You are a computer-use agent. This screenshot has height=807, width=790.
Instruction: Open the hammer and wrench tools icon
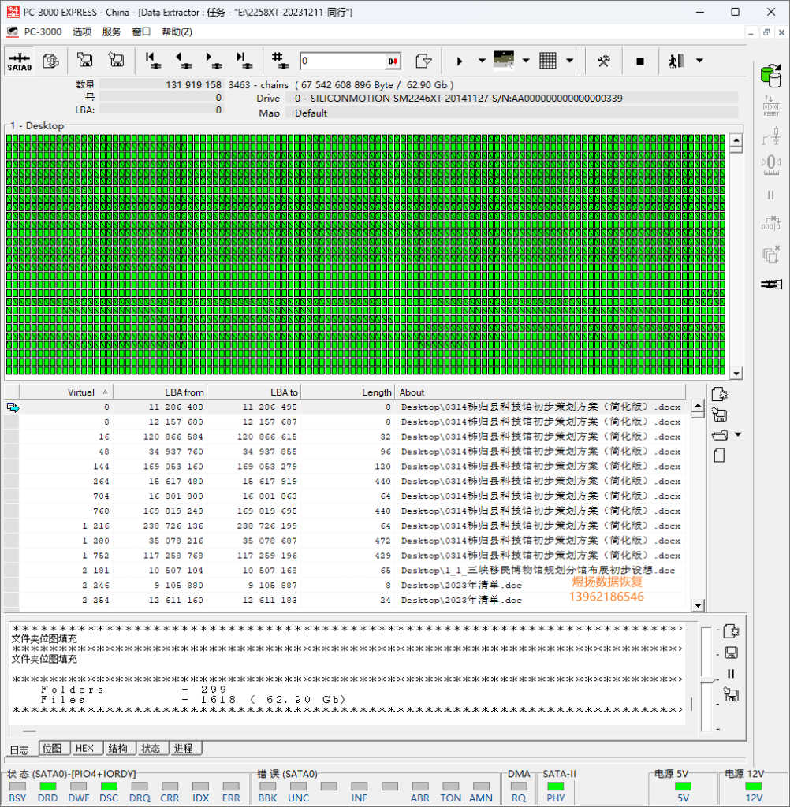point(604,61)
